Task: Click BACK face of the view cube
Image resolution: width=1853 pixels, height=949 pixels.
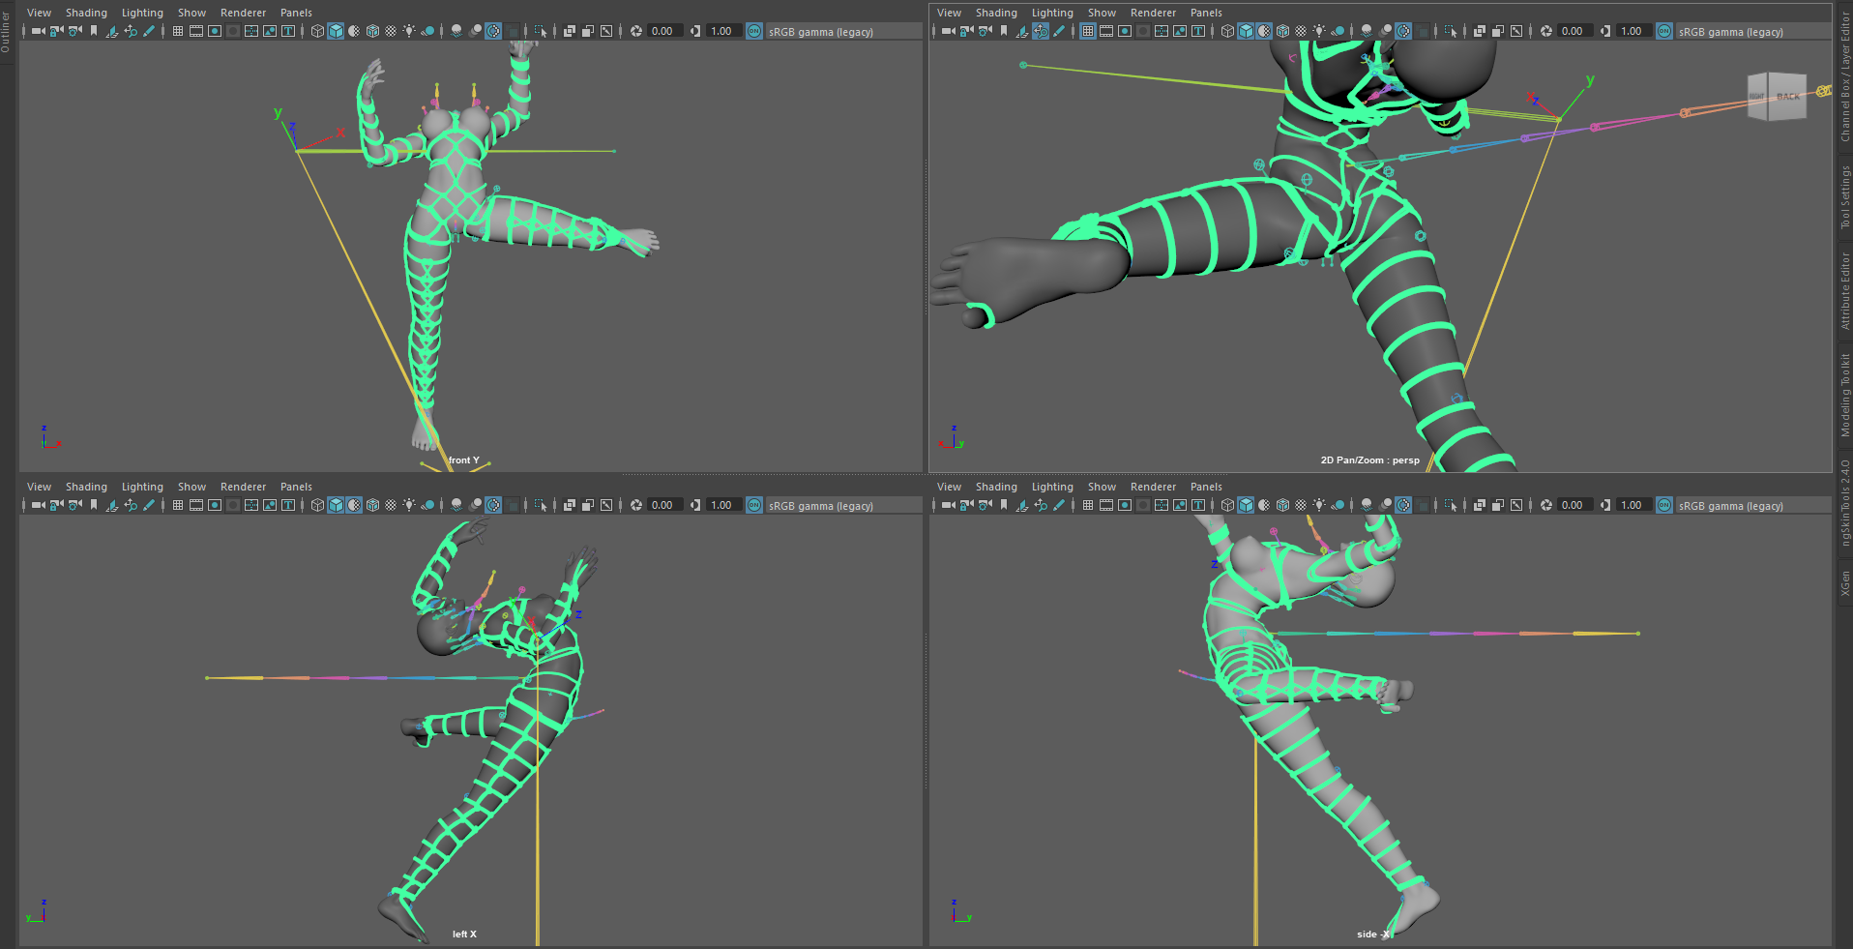Action: tap(1788, 97)
